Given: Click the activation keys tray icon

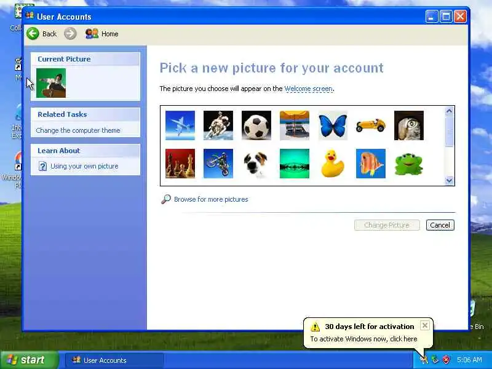Looking at the screenshot, I should (x=424, y=360).
